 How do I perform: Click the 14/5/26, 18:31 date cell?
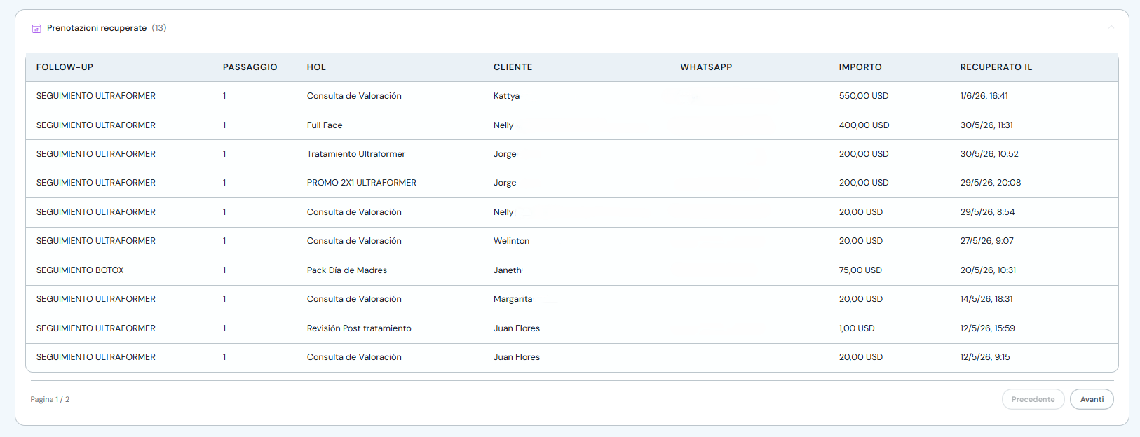point(986,299)
